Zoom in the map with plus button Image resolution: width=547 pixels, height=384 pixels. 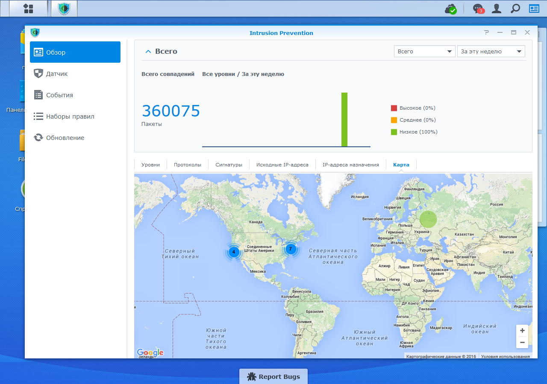pyautogui.click(x=522, y=331)
